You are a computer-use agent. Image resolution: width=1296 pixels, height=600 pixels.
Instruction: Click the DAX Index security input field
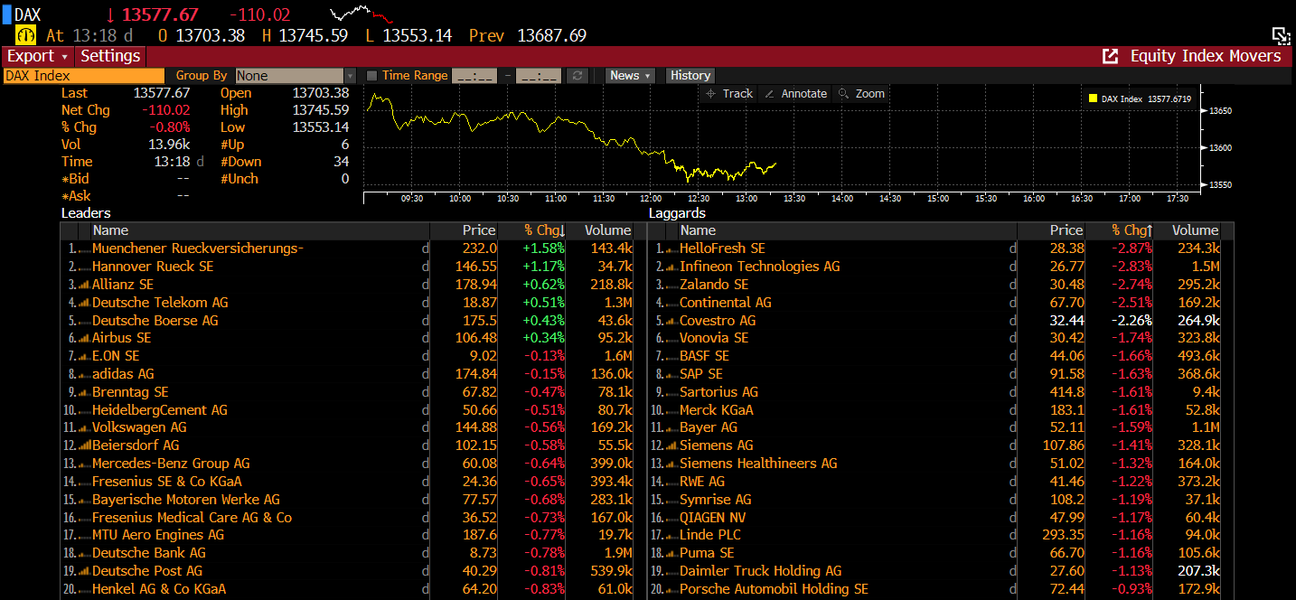pyautogui.click(x=84, y=76)
